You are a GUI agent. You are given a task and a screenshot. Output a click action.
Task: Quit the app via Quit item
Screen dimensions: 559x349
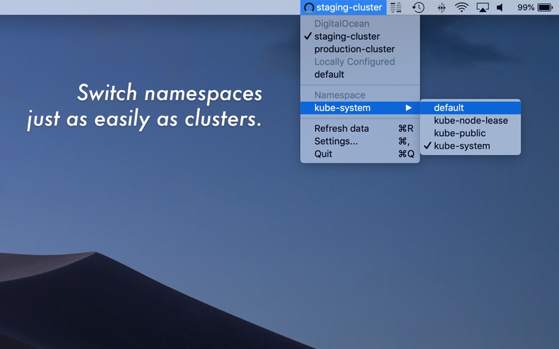(x=360, y=154)
